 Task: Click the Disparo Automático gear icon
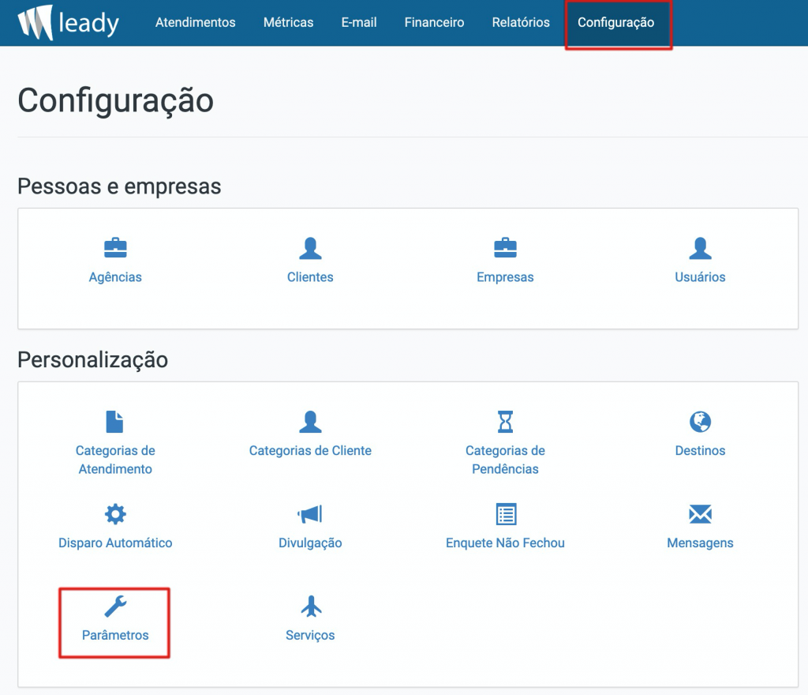115,514
